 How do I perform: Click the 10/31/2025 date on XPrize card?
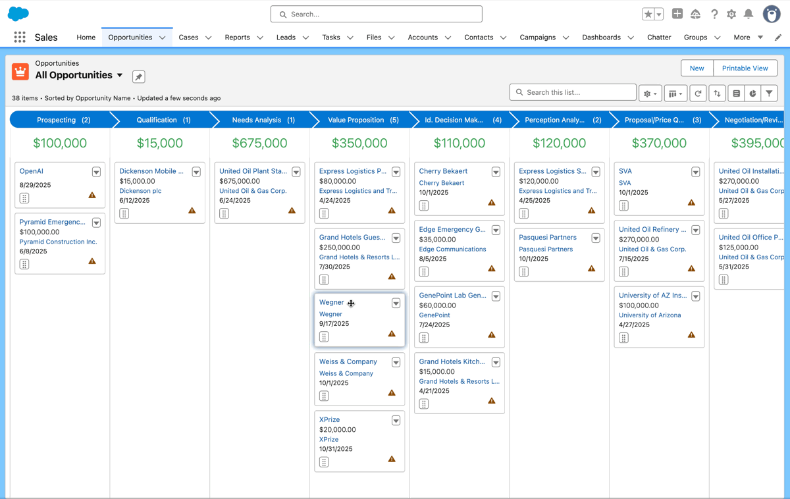(x=336, y=449)
